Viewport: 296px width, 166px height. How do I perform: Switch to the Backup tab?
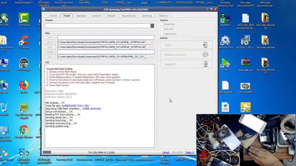point(81,16)
